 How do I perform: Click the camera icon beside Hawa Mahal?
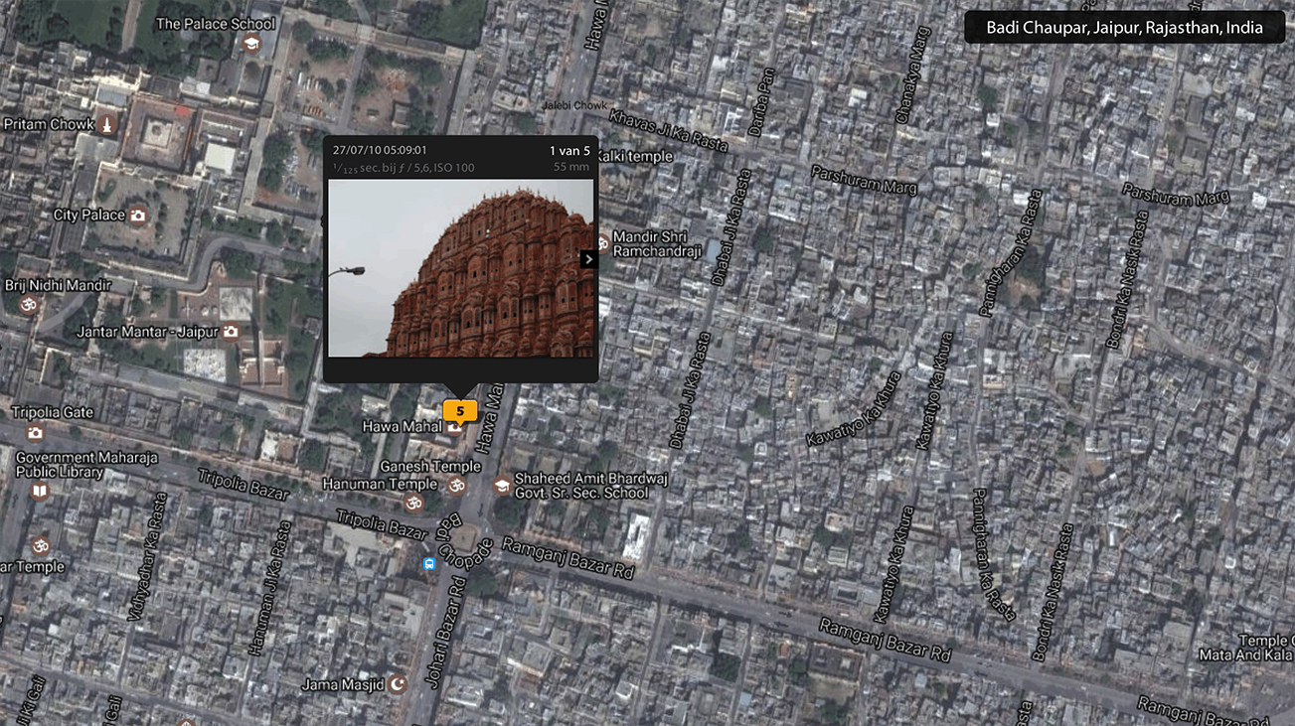pos(454,427)
